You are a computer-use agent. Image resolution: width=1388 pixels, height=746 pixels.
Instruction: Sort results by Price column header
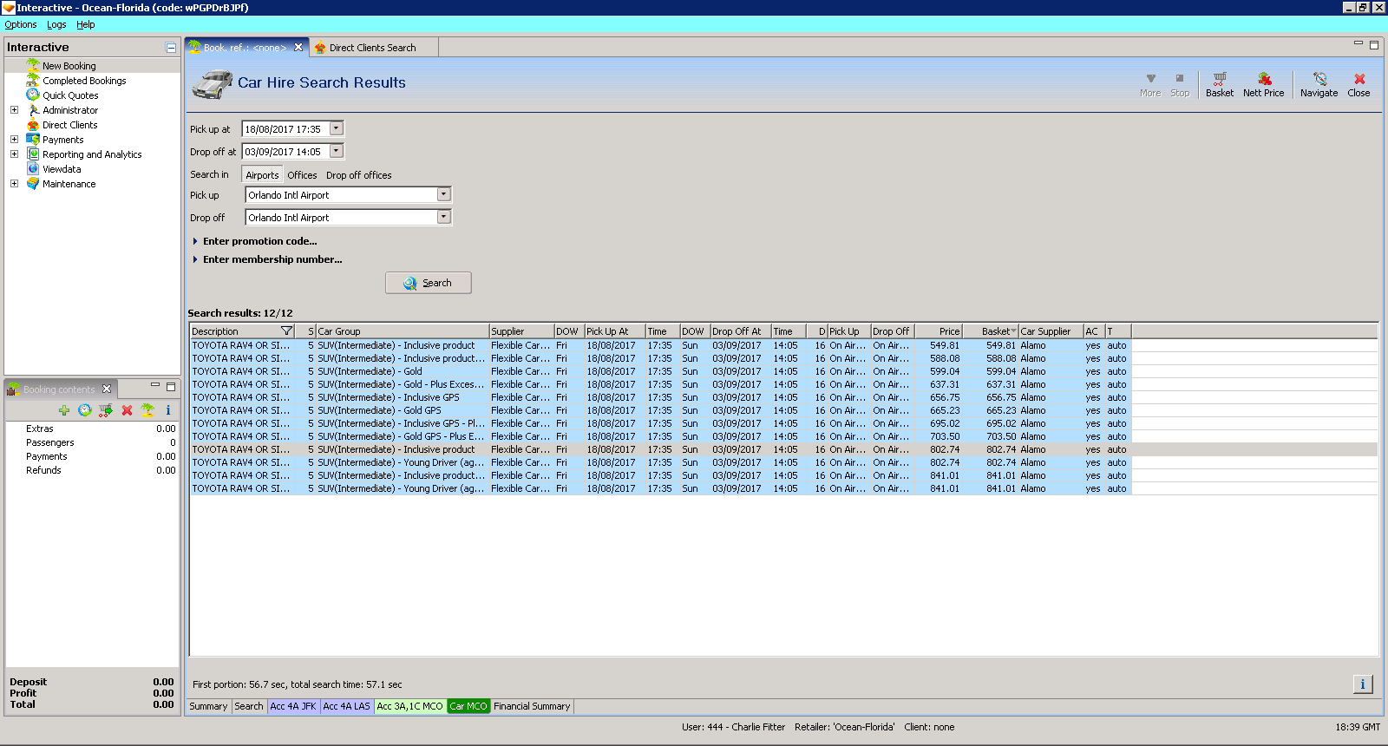tap(937, 331)
